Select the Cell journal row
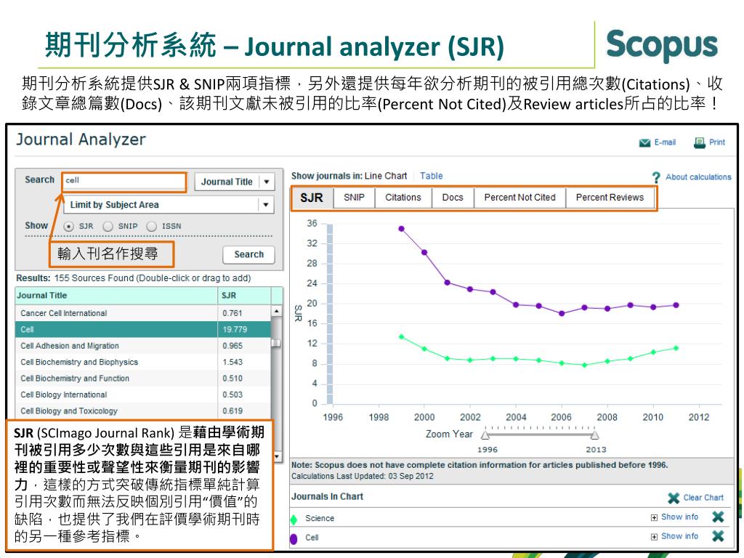 pyautogui.click(x=143, y=329)
